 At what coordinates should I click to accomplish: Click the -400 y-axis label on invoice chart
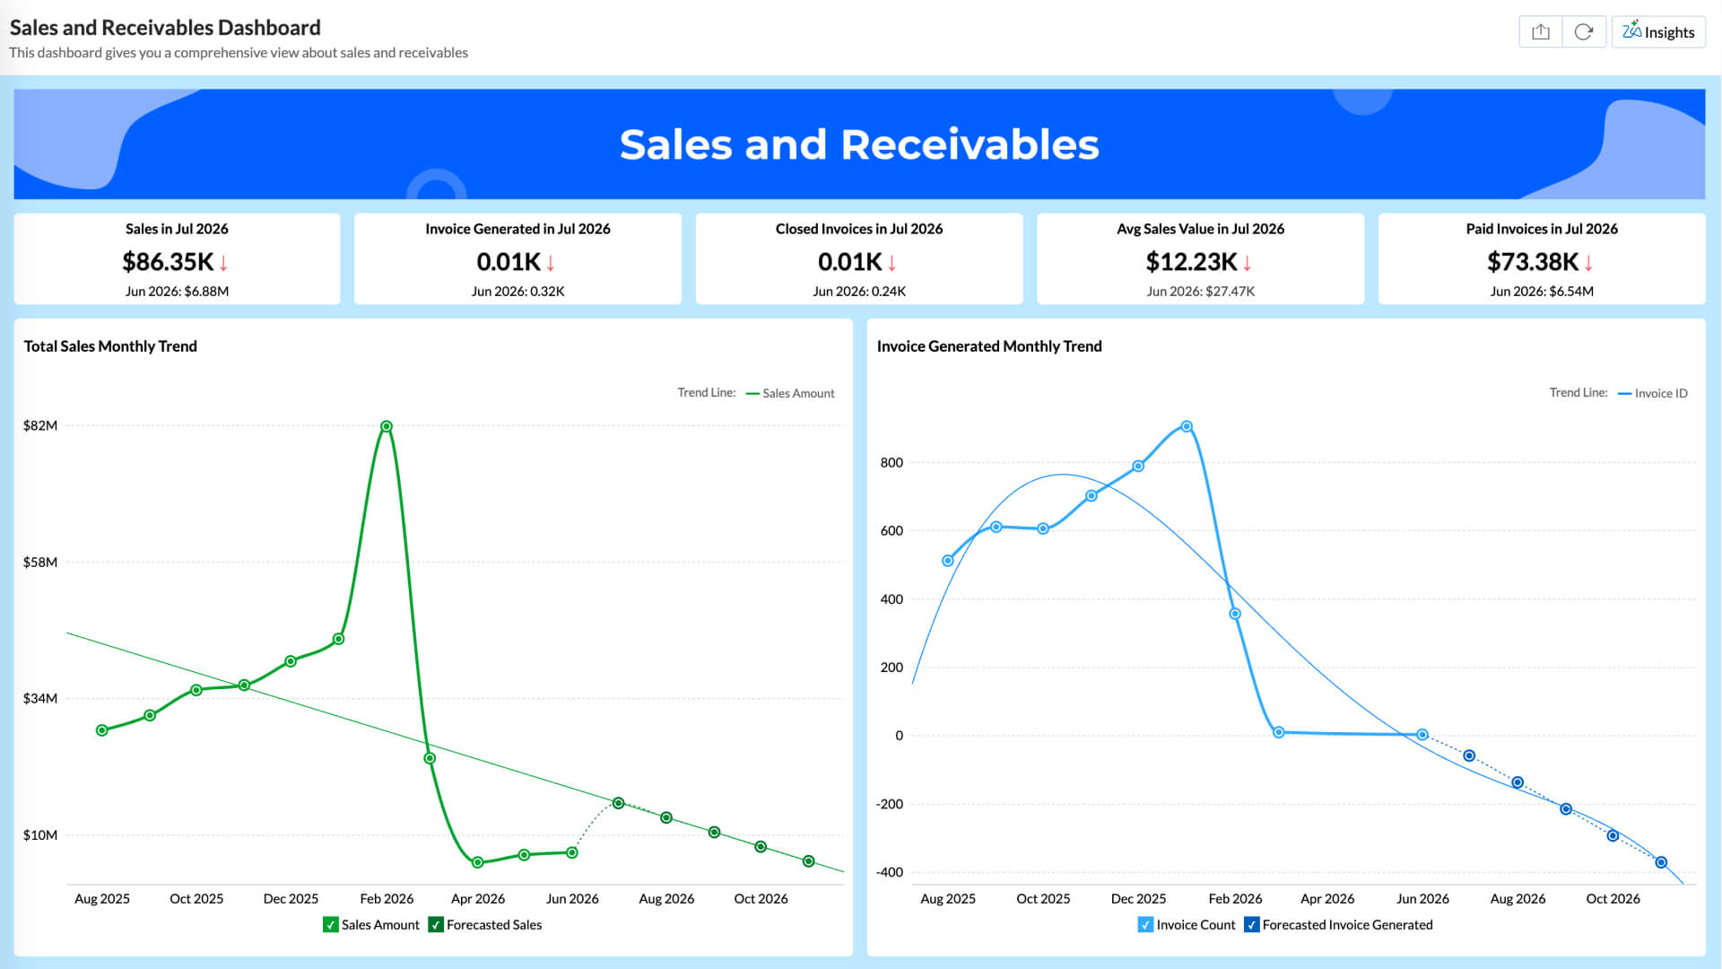pyautogui.click(x=890, y=872)
